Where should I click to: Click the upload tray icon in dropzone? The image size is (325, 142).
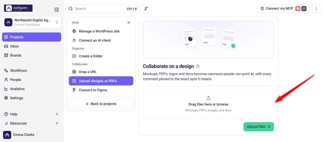click(208, 98)
